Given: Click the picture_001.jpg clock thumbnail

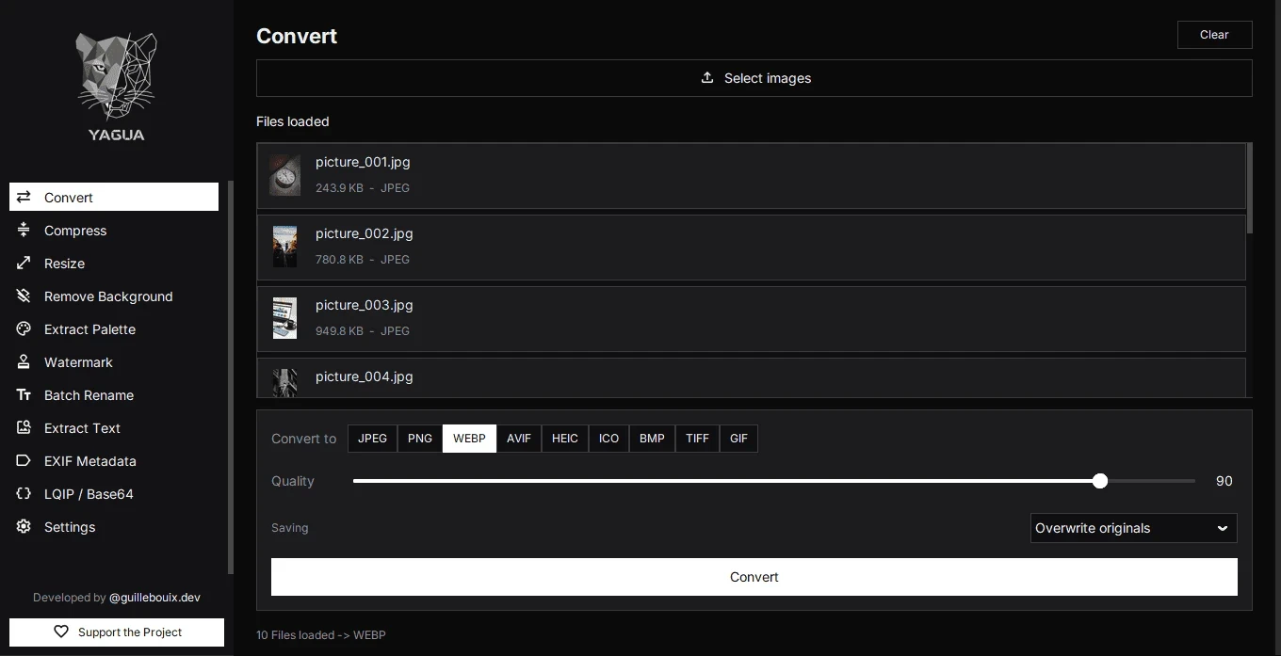Looking at the screenshot, I should click(x=284, y=175).
